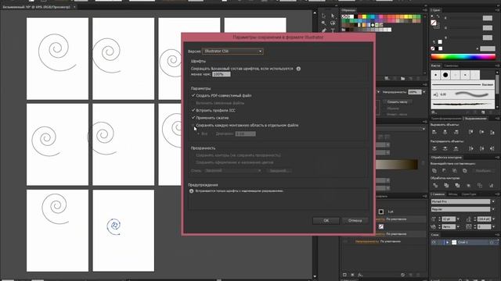Click Pathfinder Intersect icon
501x281 pixels.
click(x=455, y=171)
